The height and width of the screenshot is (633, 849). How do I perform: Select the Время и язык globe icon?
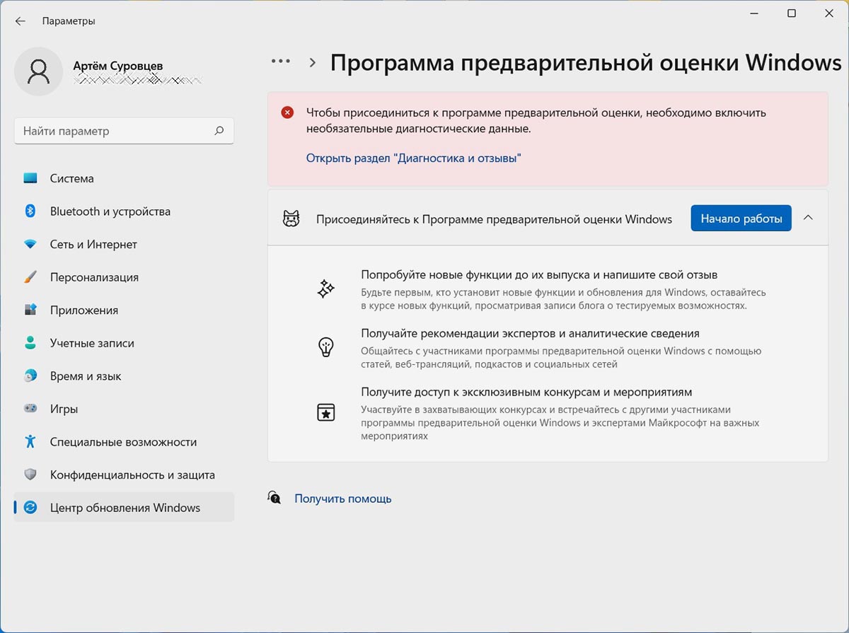(30, 376)
